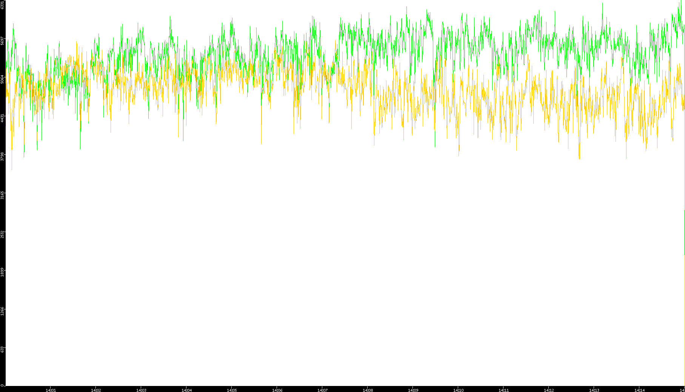Jump to the 14:07 time marker

pos(322,390)
